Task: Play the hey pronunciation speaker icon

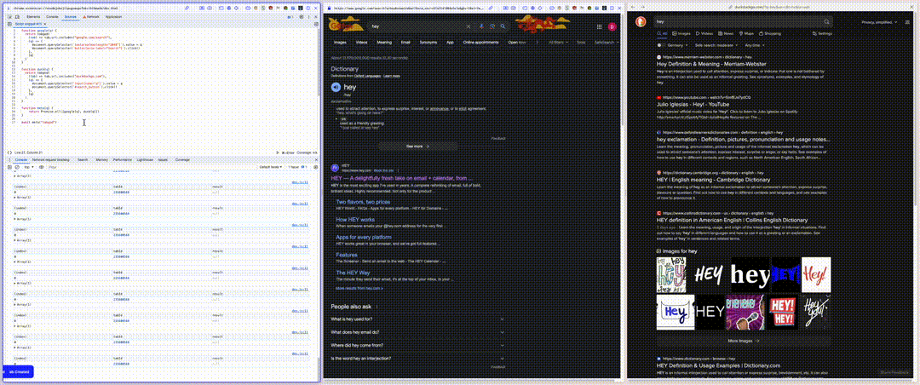Action: click(336, 87)
